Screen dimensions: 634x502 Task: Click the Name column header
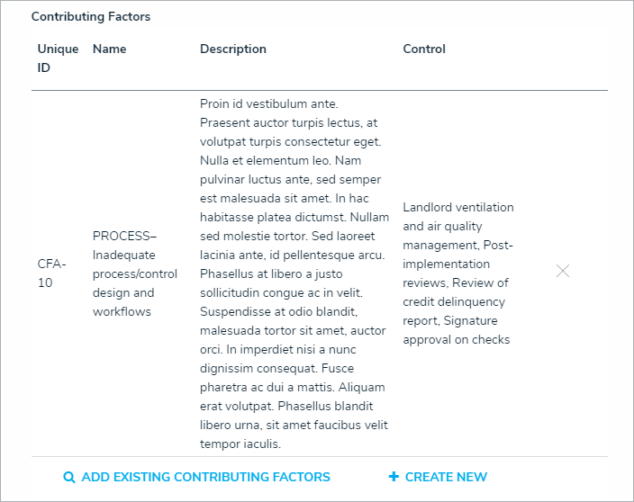[108, 49]
